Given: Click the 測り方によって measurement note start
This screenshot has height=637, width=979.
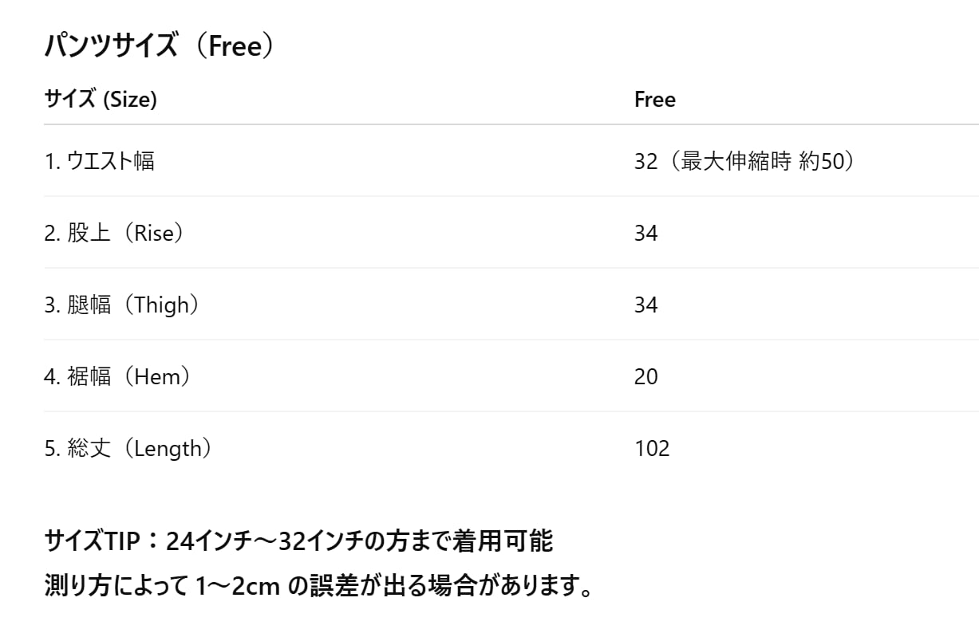Looking at the screenshot, I should [116, 588].
